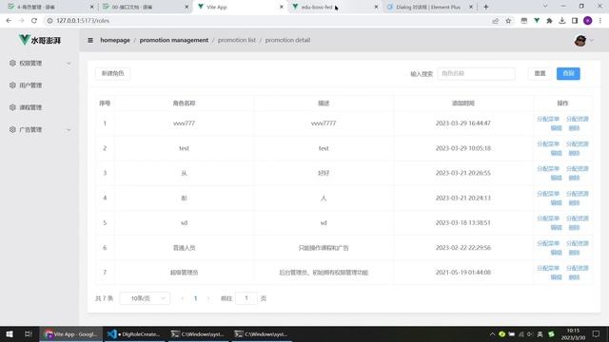Click the gear icon beside 广告管理
The width and height of the screenshot is (609, 342).
pyautogui.click(x=12, y=129)
